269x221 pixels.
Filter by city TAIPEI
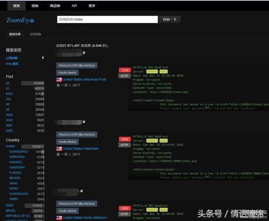(13, 199)
